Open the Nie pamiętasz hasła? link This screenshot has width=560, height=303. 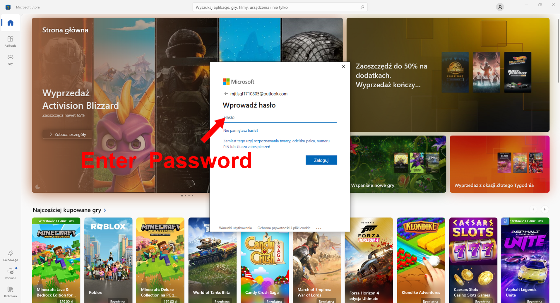click(241, 131)
